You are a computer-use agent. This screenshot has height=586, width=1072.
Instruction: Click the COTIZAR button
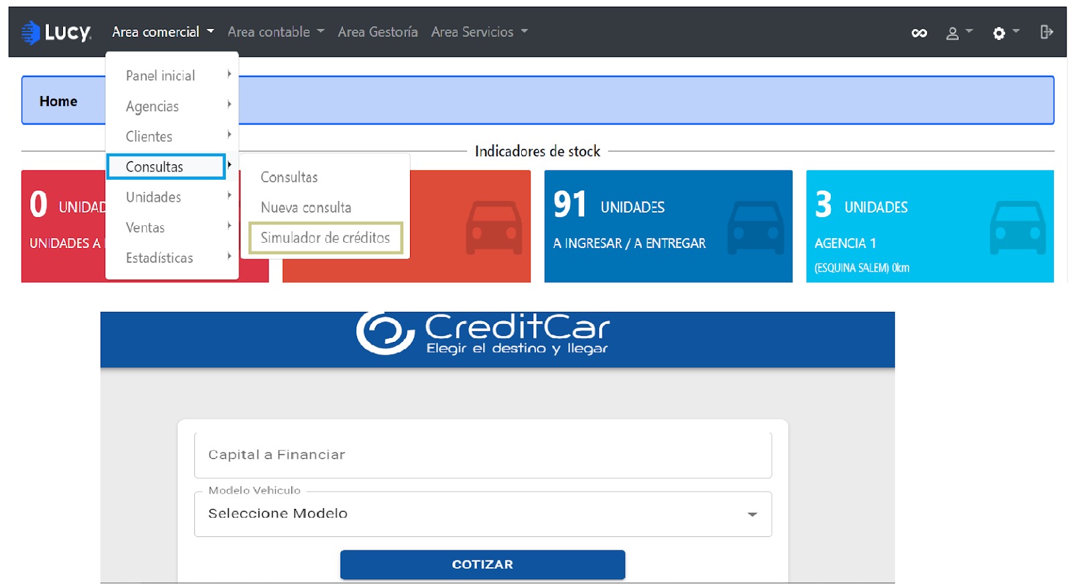[482, 565]
